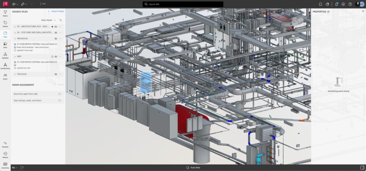Switch to the Users tab
The width and height of the screenshot is (366, 171).
pyautogui.click(x=5, y=76)
